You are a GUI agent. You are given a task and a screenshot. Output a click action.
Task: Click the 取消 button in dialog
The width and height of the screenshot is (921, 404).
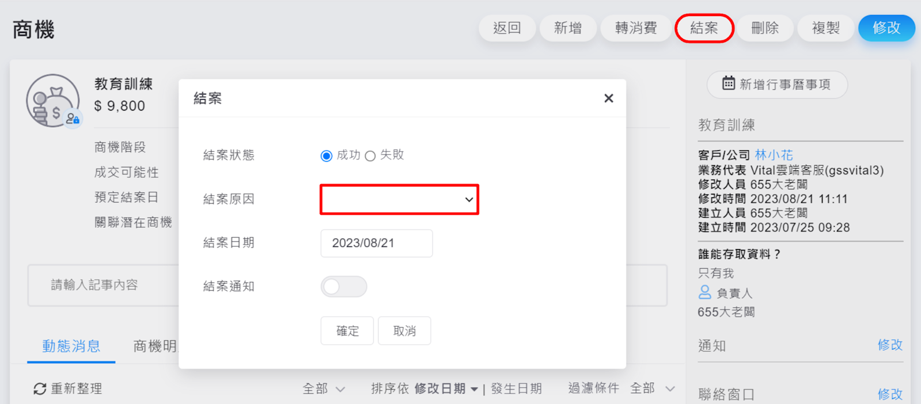pyautogui.click(x=404, y=331)
